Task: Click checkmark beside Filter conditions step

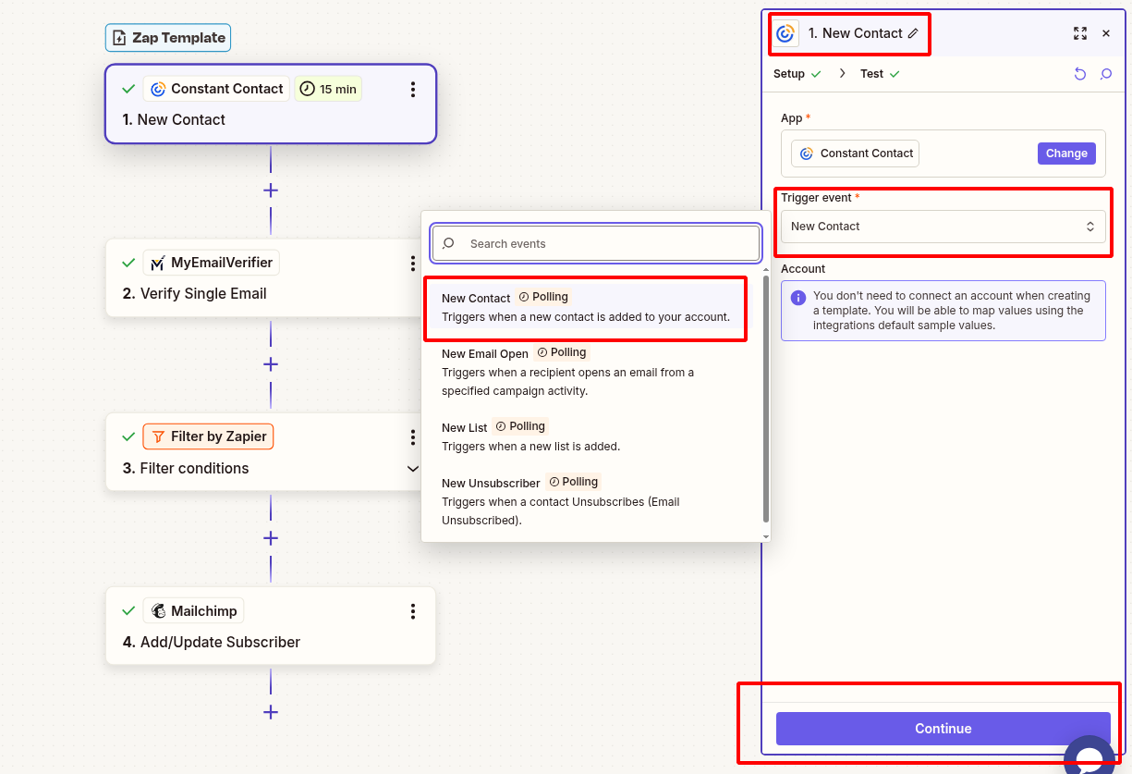Action: pos(128,436)
